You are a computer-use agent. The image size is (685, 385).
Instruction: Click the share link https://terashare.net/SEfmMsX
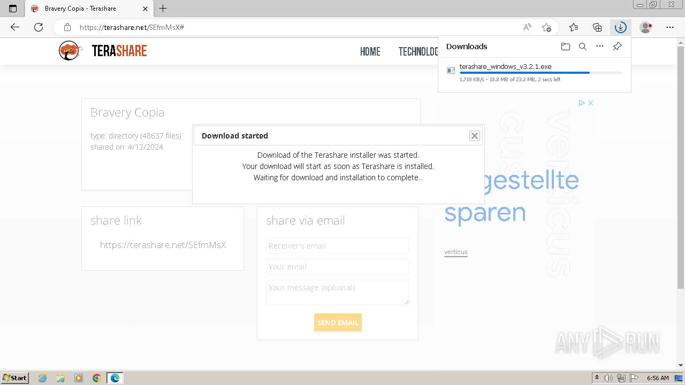(x=163, y=245)
